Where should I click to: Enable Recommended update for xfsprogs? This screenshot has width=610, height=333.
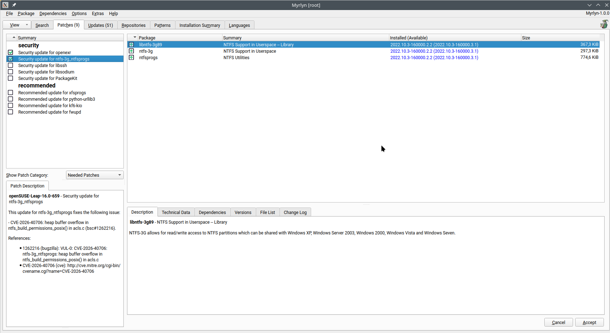[10, 93]
